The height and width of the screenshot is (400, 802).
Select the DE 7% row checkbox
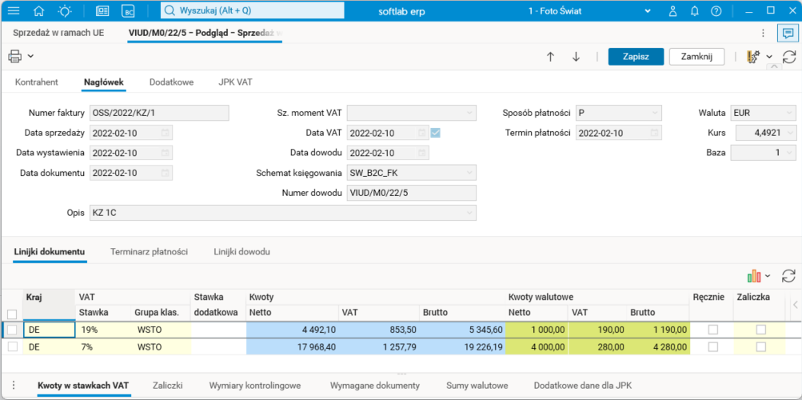[12, 347]
